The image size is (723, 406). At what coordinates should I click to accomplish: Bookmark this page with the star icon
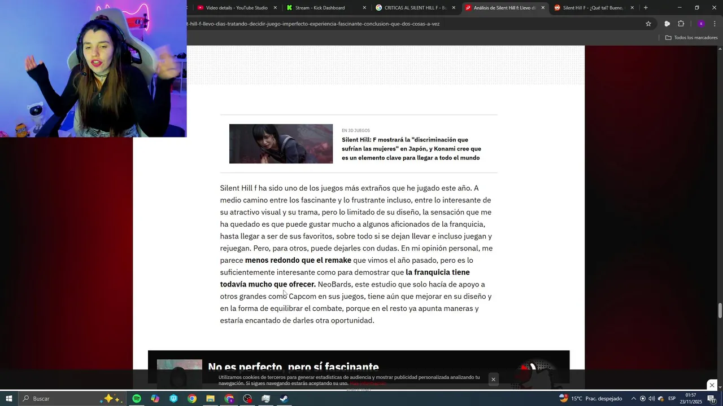coord(648,24)
